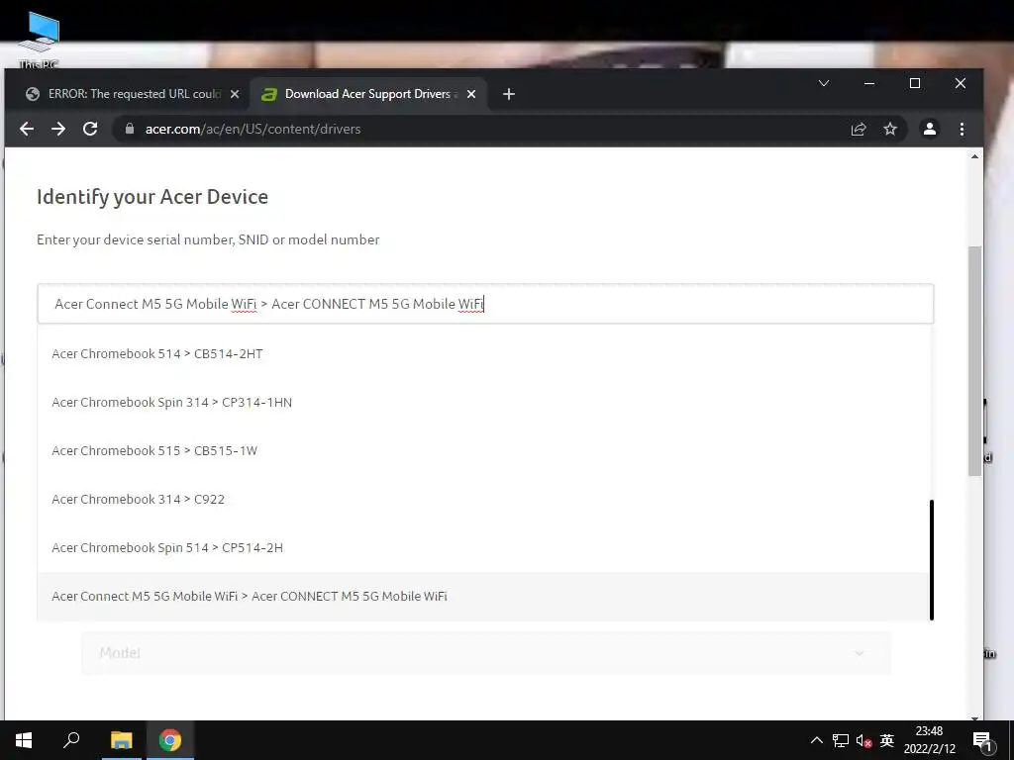Viewport: 1014px width, 760px height.
Task: Open the network status tray icon
Action: [x=840, y=740]
